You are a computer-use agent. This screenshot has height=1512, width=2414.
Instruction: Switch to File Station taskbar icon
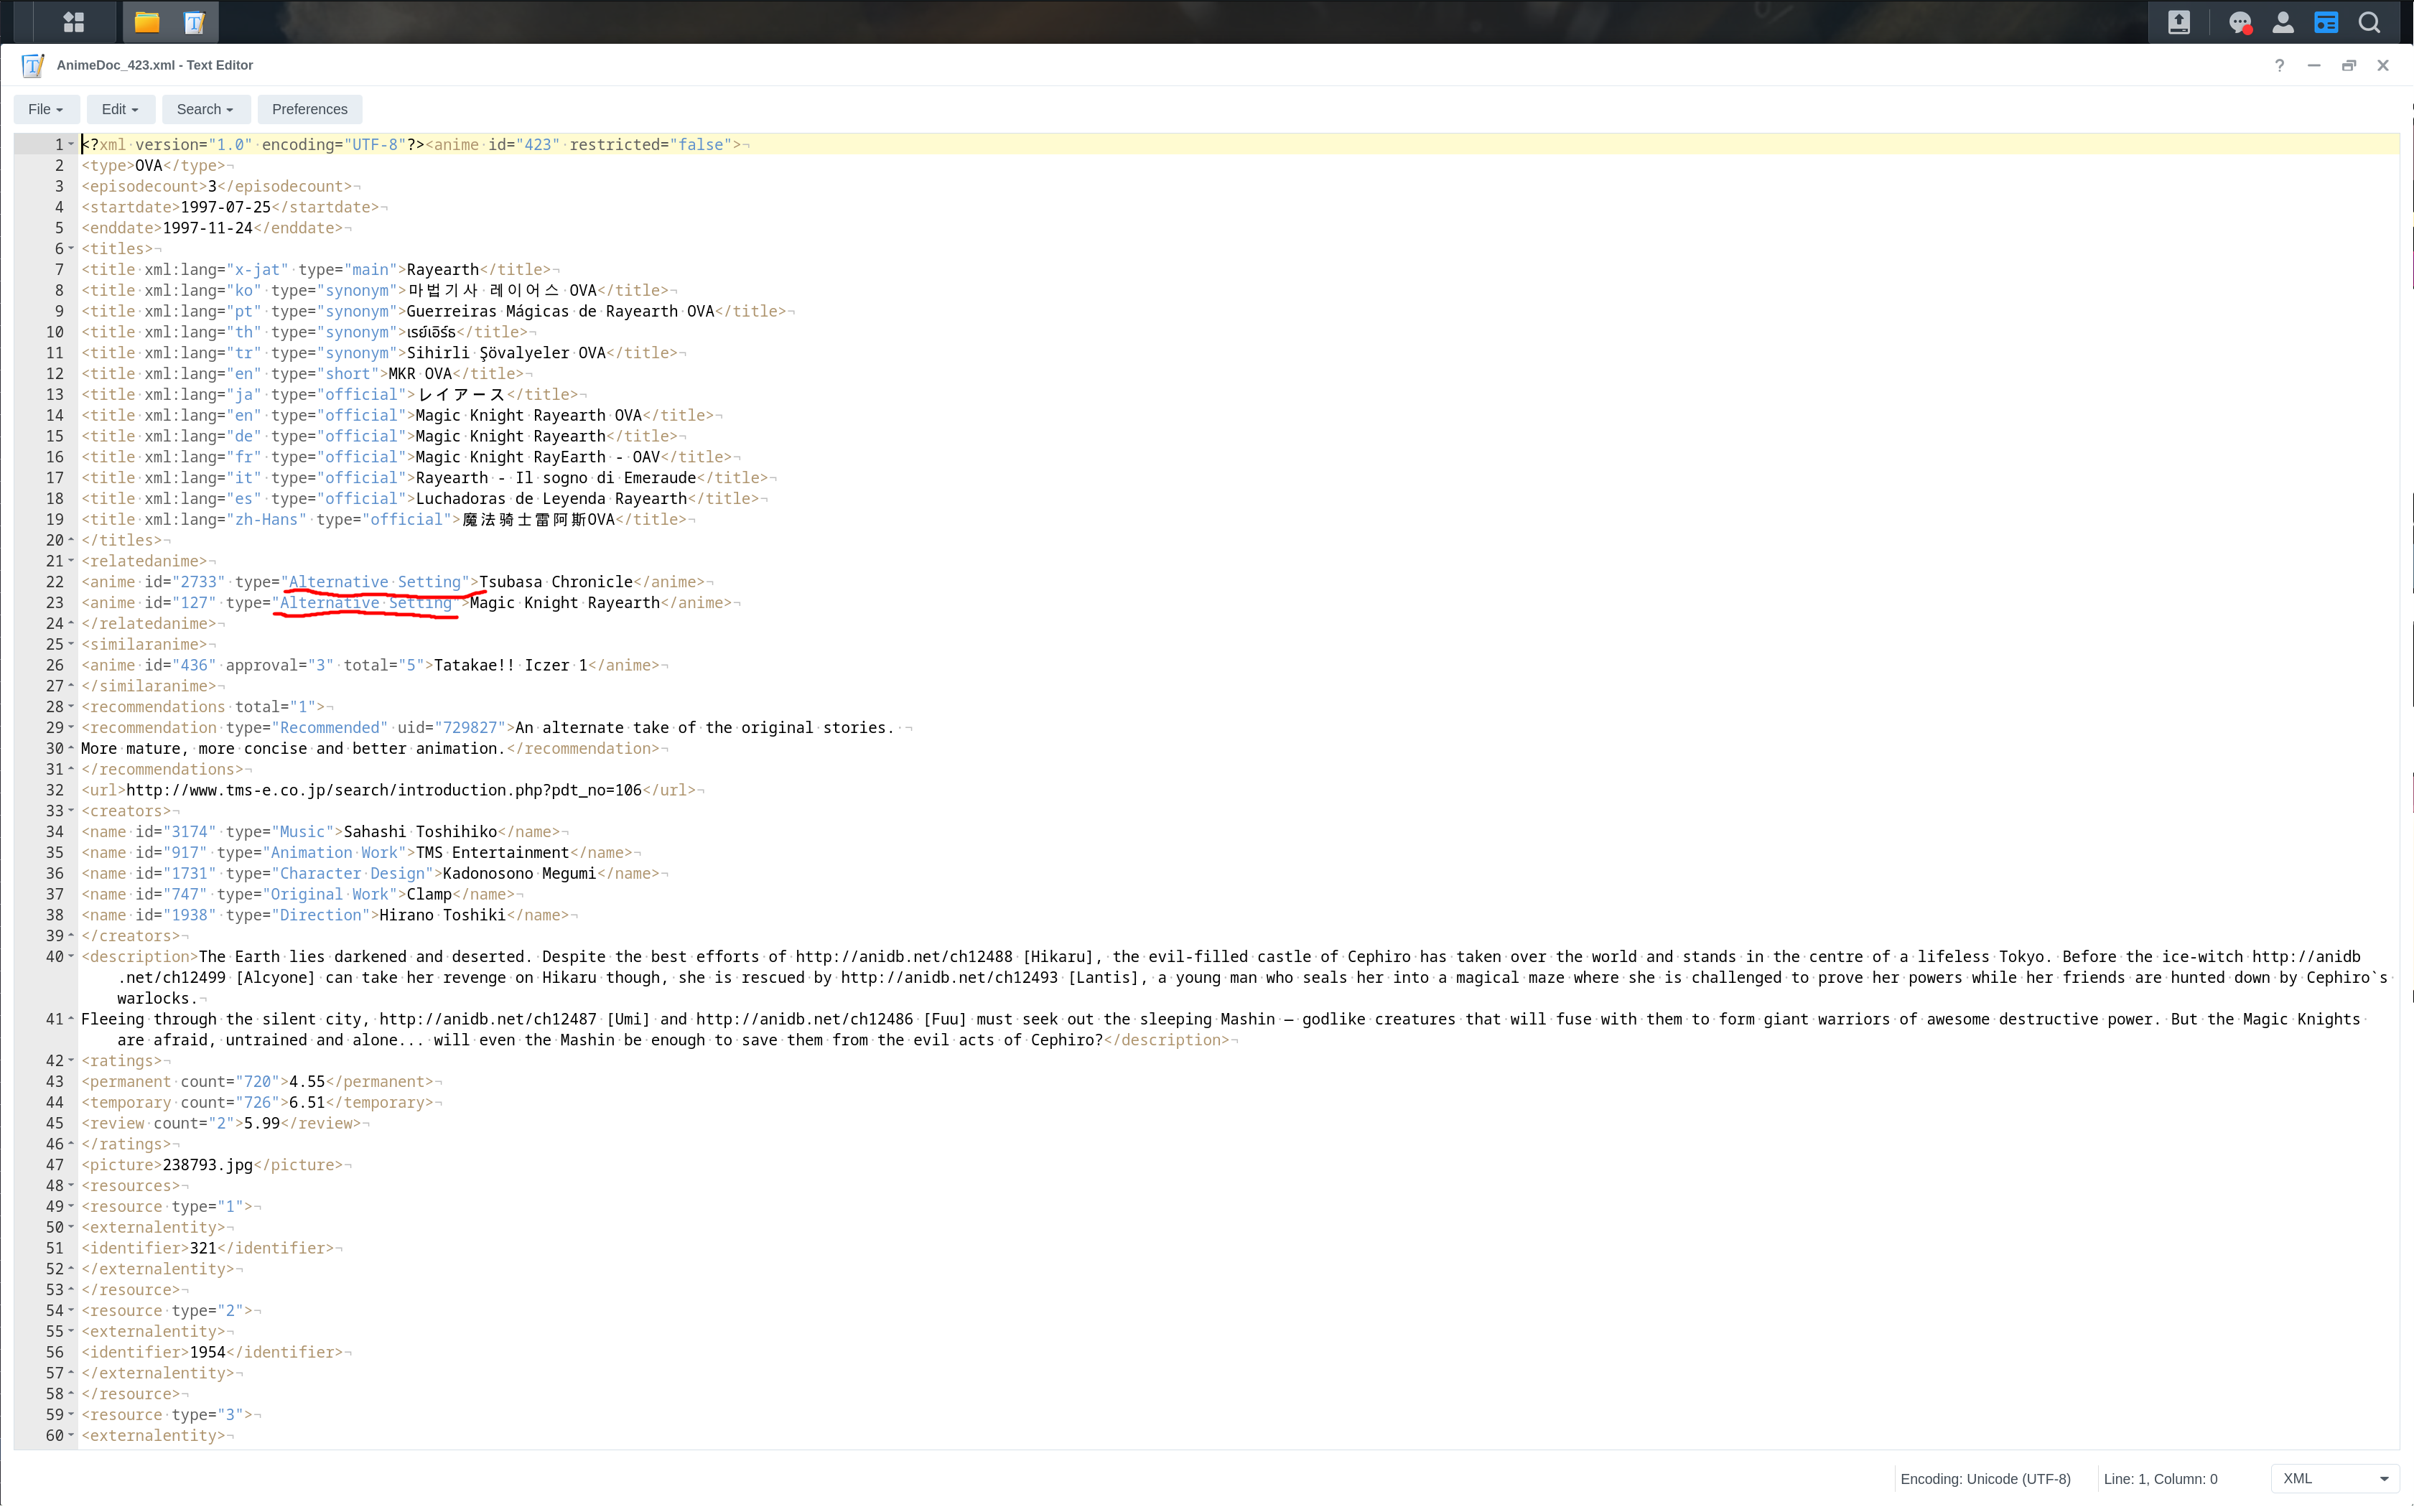coord(147,22)
